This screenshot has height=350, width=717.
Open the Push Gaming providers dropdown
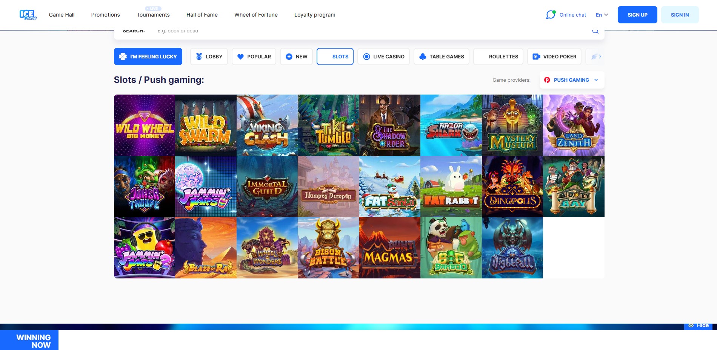click(572, 80)
